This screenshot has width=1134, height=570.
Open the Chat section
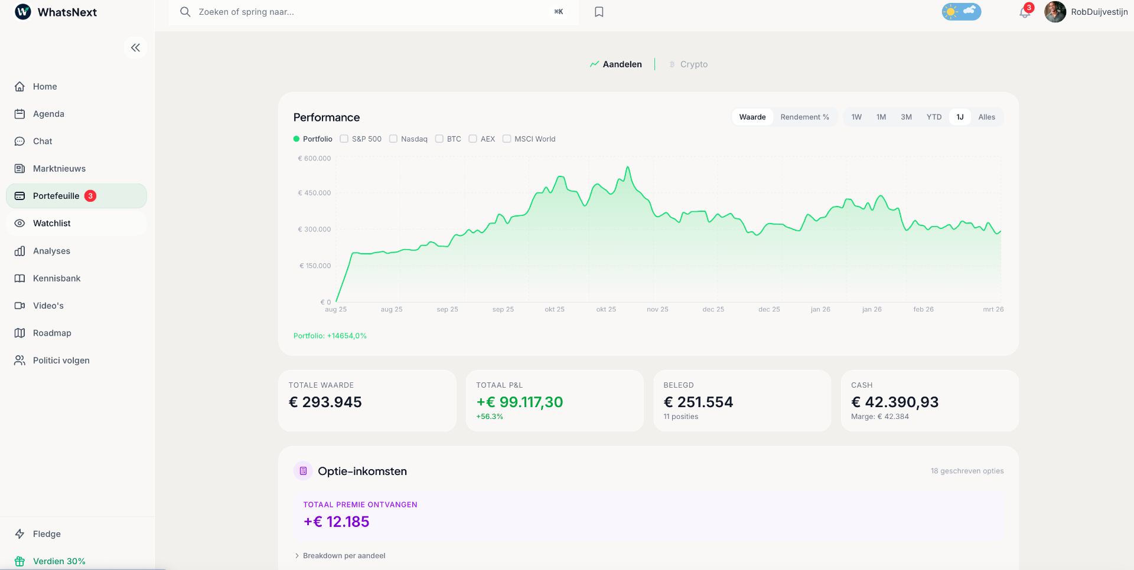[43, 141]
